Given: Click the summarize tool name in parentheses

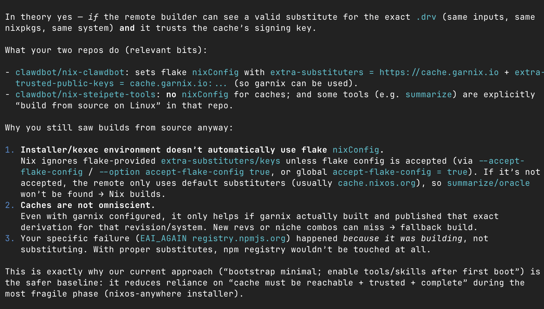Looking at the screenshot, I should click(429, 94).
